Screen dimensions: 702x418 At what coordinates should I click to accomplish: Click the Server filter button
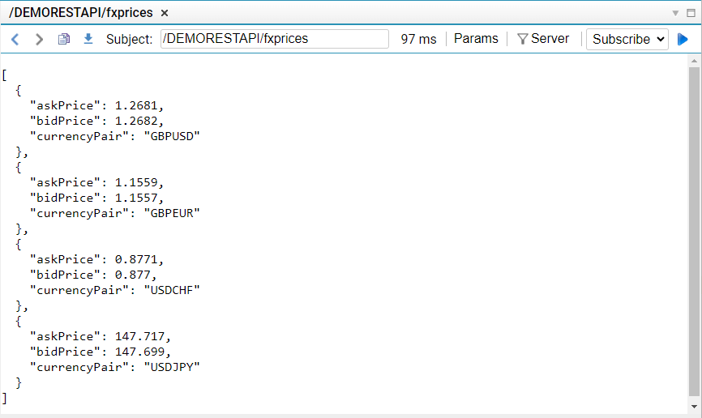click(543, 39)
